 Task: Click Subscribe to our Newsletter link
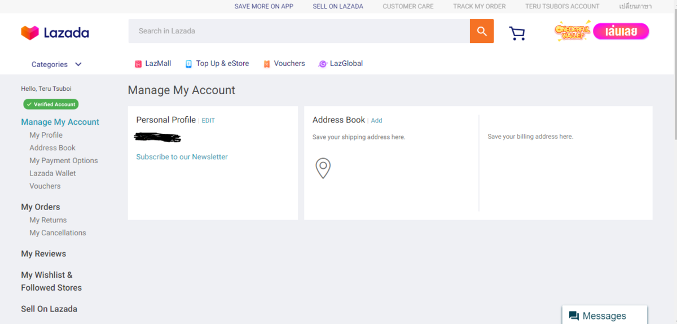[x=182, y=157]
